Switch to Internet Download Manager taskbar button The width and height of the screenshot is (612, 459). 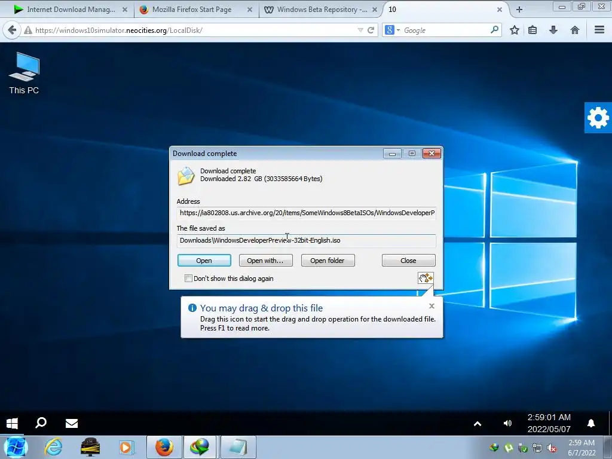[200, 447]
